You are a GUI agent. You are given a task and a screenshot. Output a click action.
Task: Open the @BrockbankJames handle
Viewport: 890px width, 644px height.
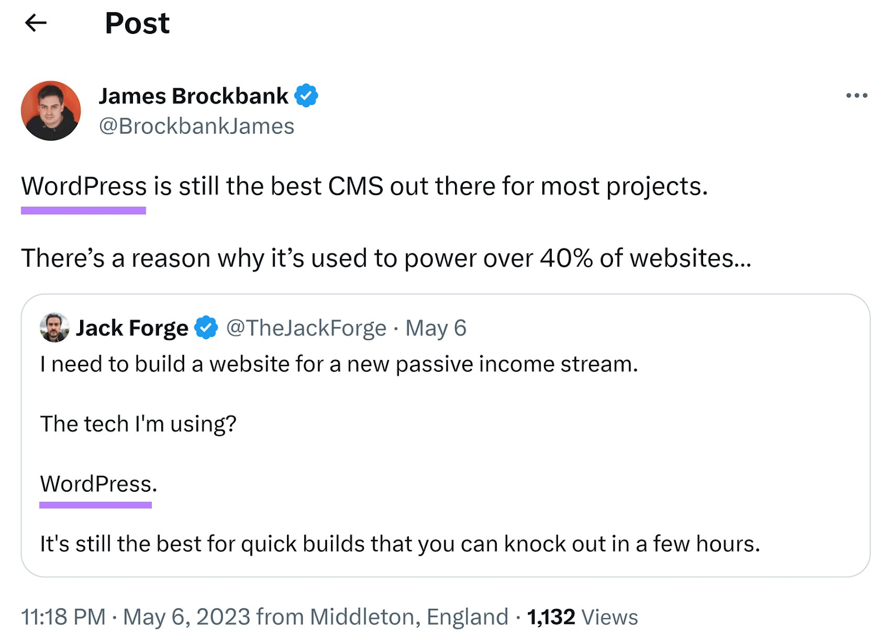(x=196, y=126)
